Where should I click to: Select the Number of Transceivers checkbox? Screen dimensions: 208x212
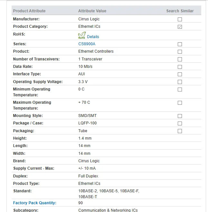pyautogui.click(x=180, y=59)
